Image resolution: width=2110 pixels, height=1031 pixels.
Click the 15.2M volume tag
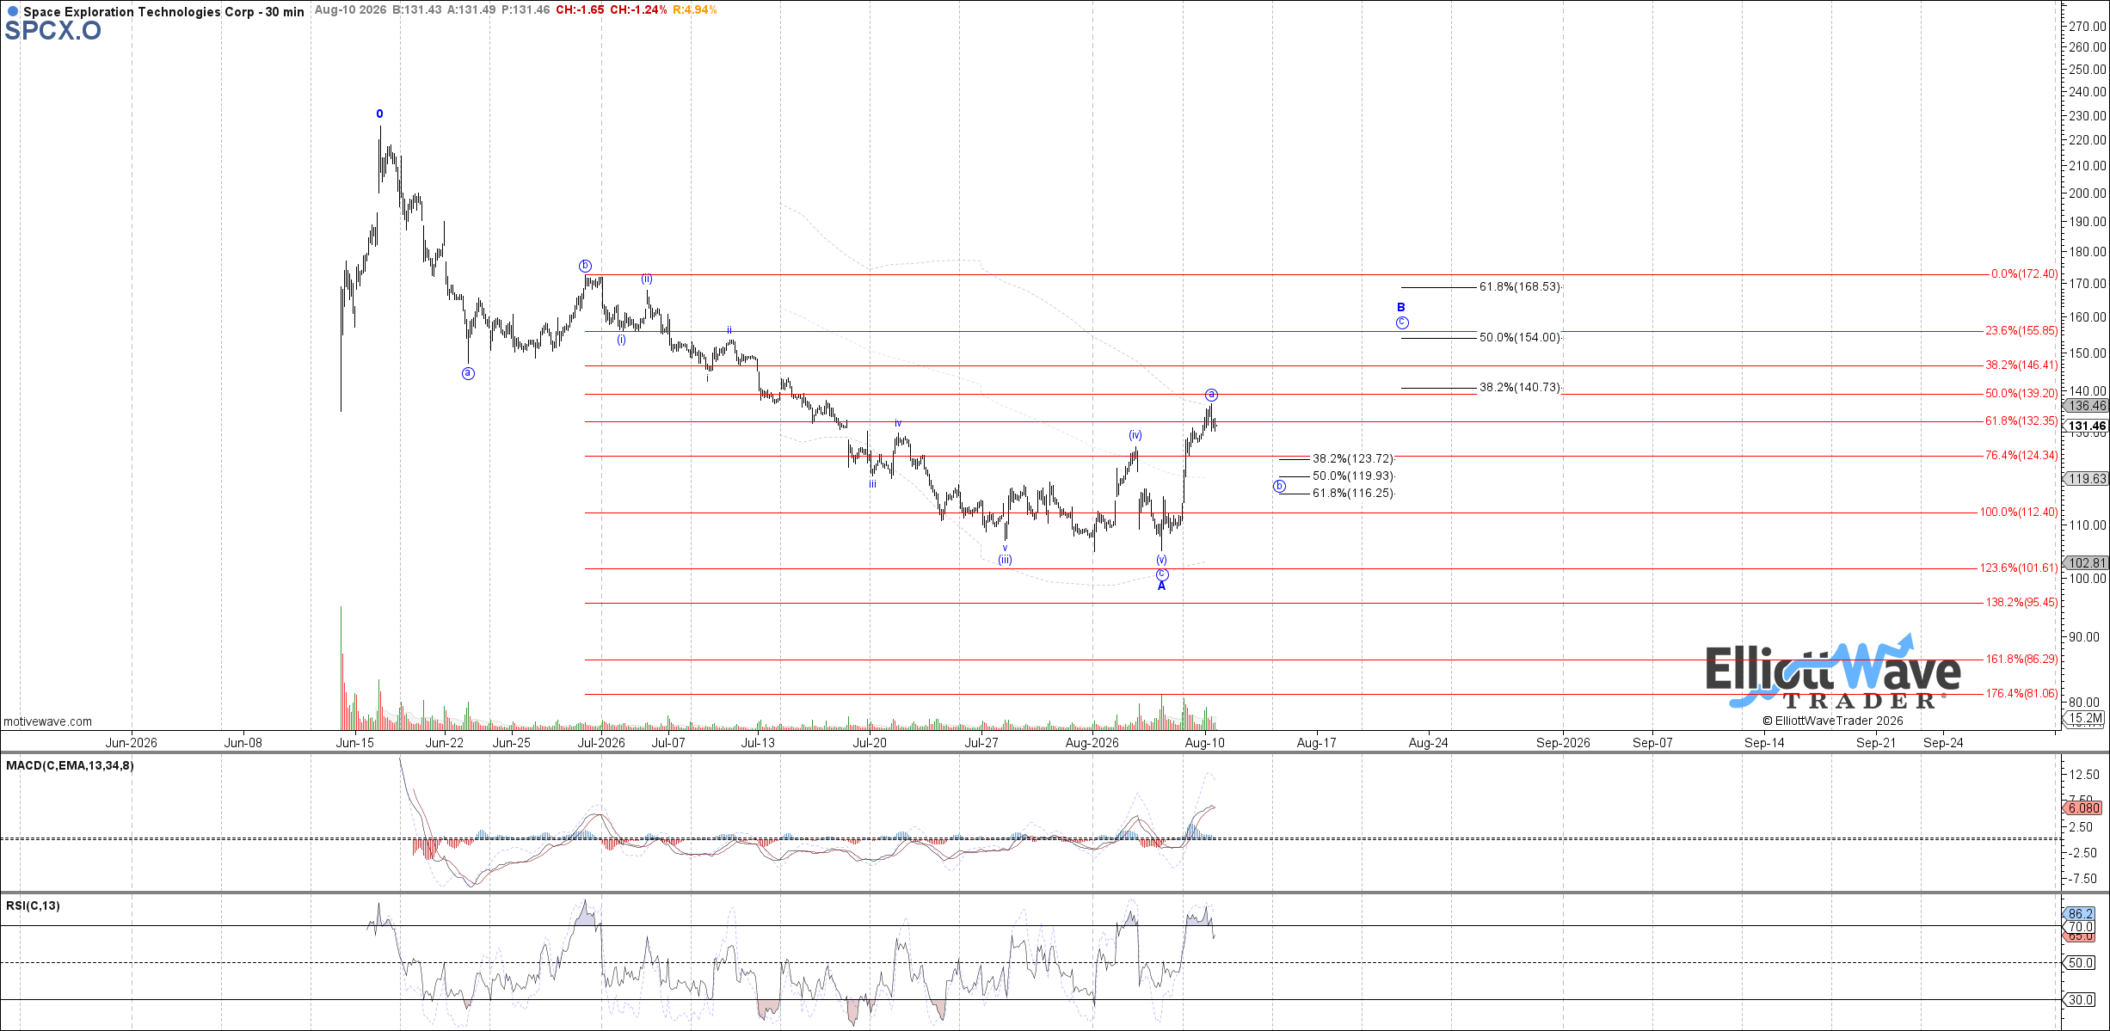pos(2085,718)
